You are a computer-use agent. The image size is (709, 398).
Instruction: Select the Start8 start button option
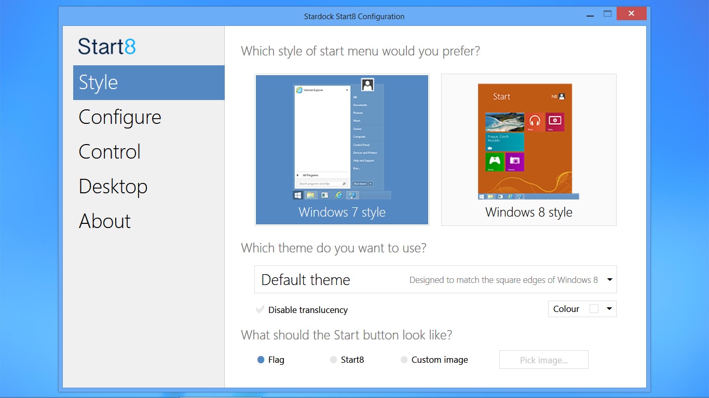(x=334, y=360)
